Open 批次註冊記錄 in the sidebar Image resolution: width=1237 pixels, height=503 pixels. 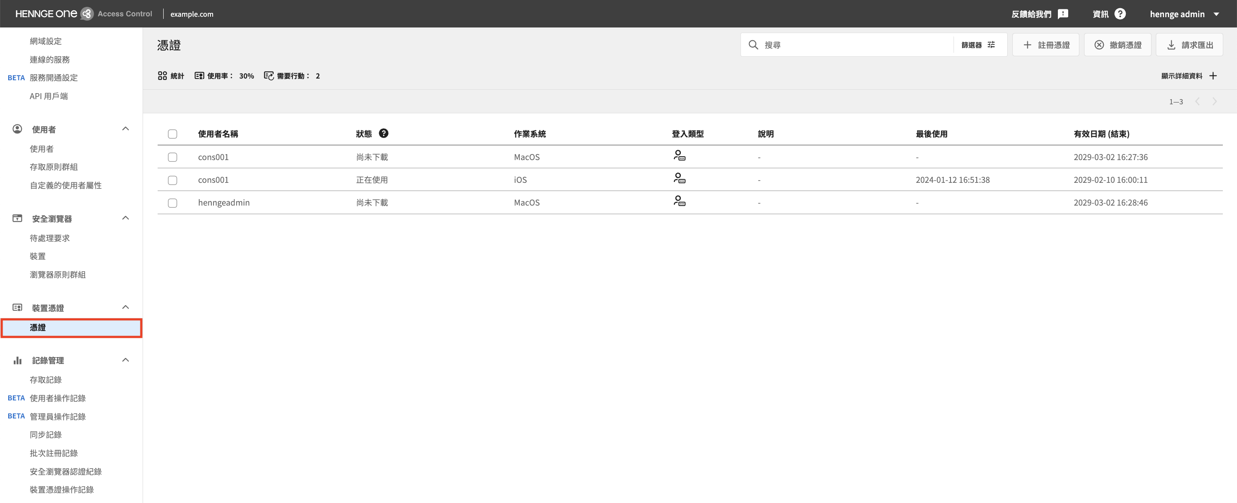(x=53, y=453)
